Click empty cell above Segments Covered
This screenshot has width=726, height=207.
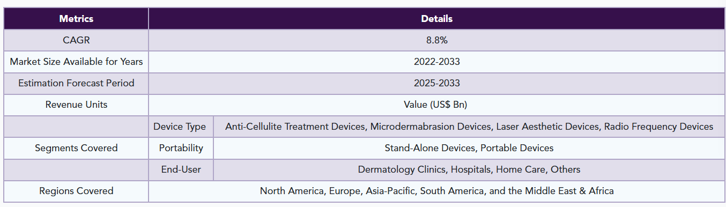[x=76, y=127]
